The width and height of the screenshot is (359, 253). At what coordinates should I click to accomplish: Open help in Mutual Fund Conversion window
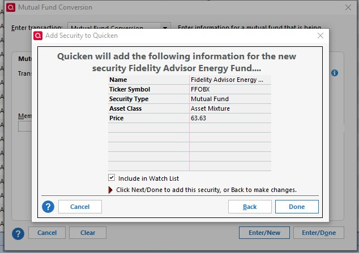click(18, 234)
